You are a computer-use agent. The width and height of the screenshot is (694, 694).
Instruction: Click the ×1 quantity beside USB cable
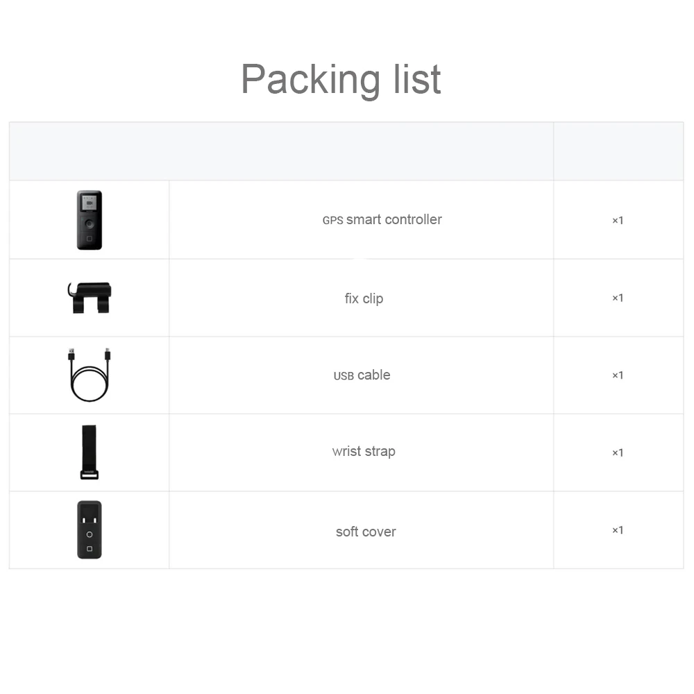[x=618, y=375]
